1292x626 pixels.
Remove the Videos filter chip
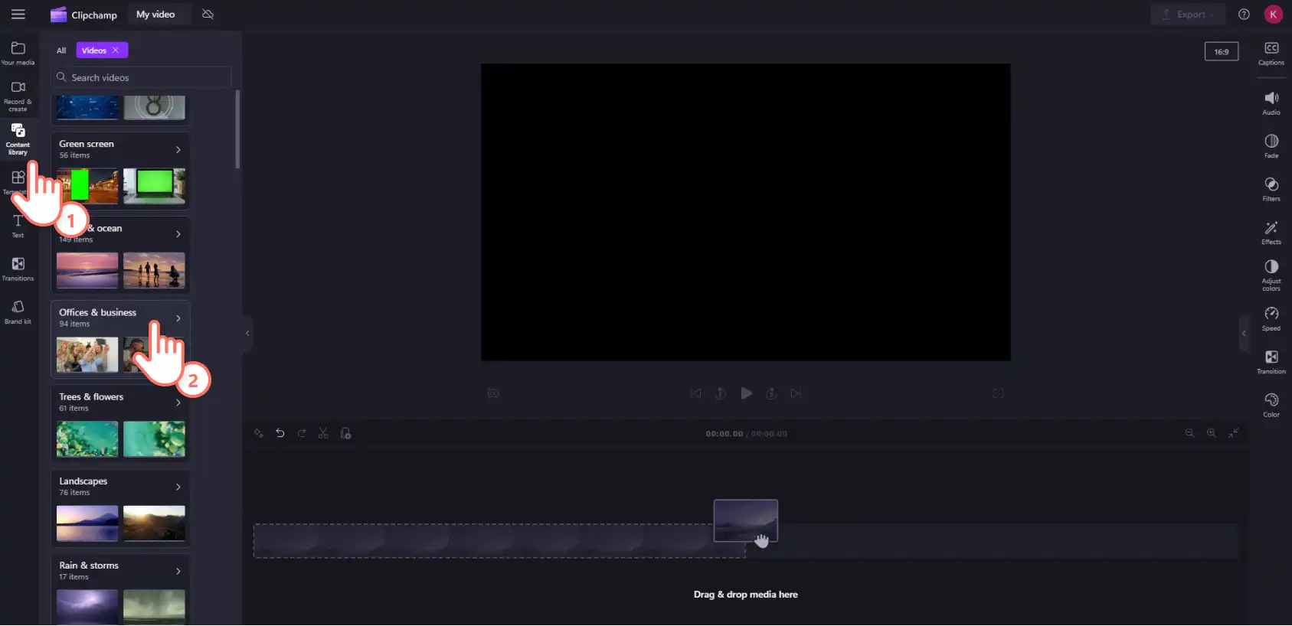(x=116, y=50)
